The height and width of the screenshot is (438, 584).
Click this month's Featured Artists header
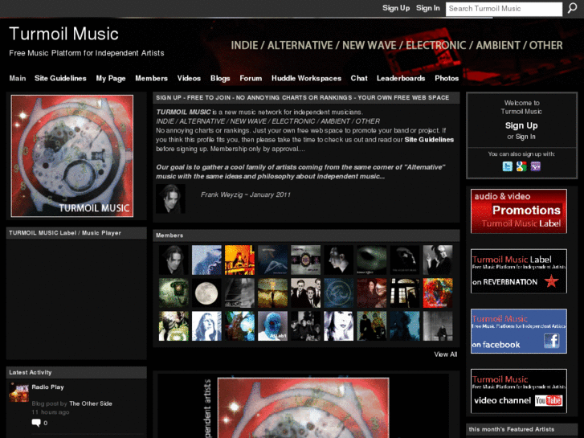pyautogui.click(x=521, y=429)
